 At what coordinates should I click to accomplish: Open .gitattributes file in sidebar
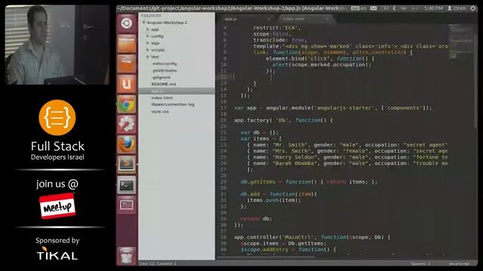pos(165,70)
